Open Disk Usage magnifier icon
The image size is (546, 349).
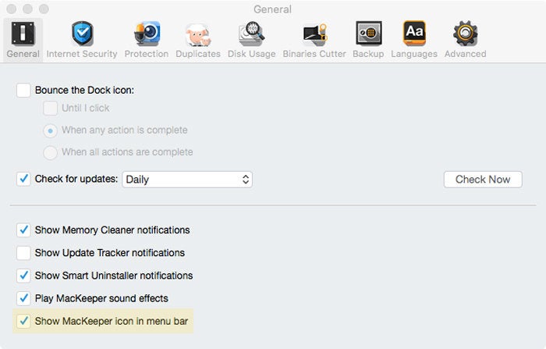[251, 34]
